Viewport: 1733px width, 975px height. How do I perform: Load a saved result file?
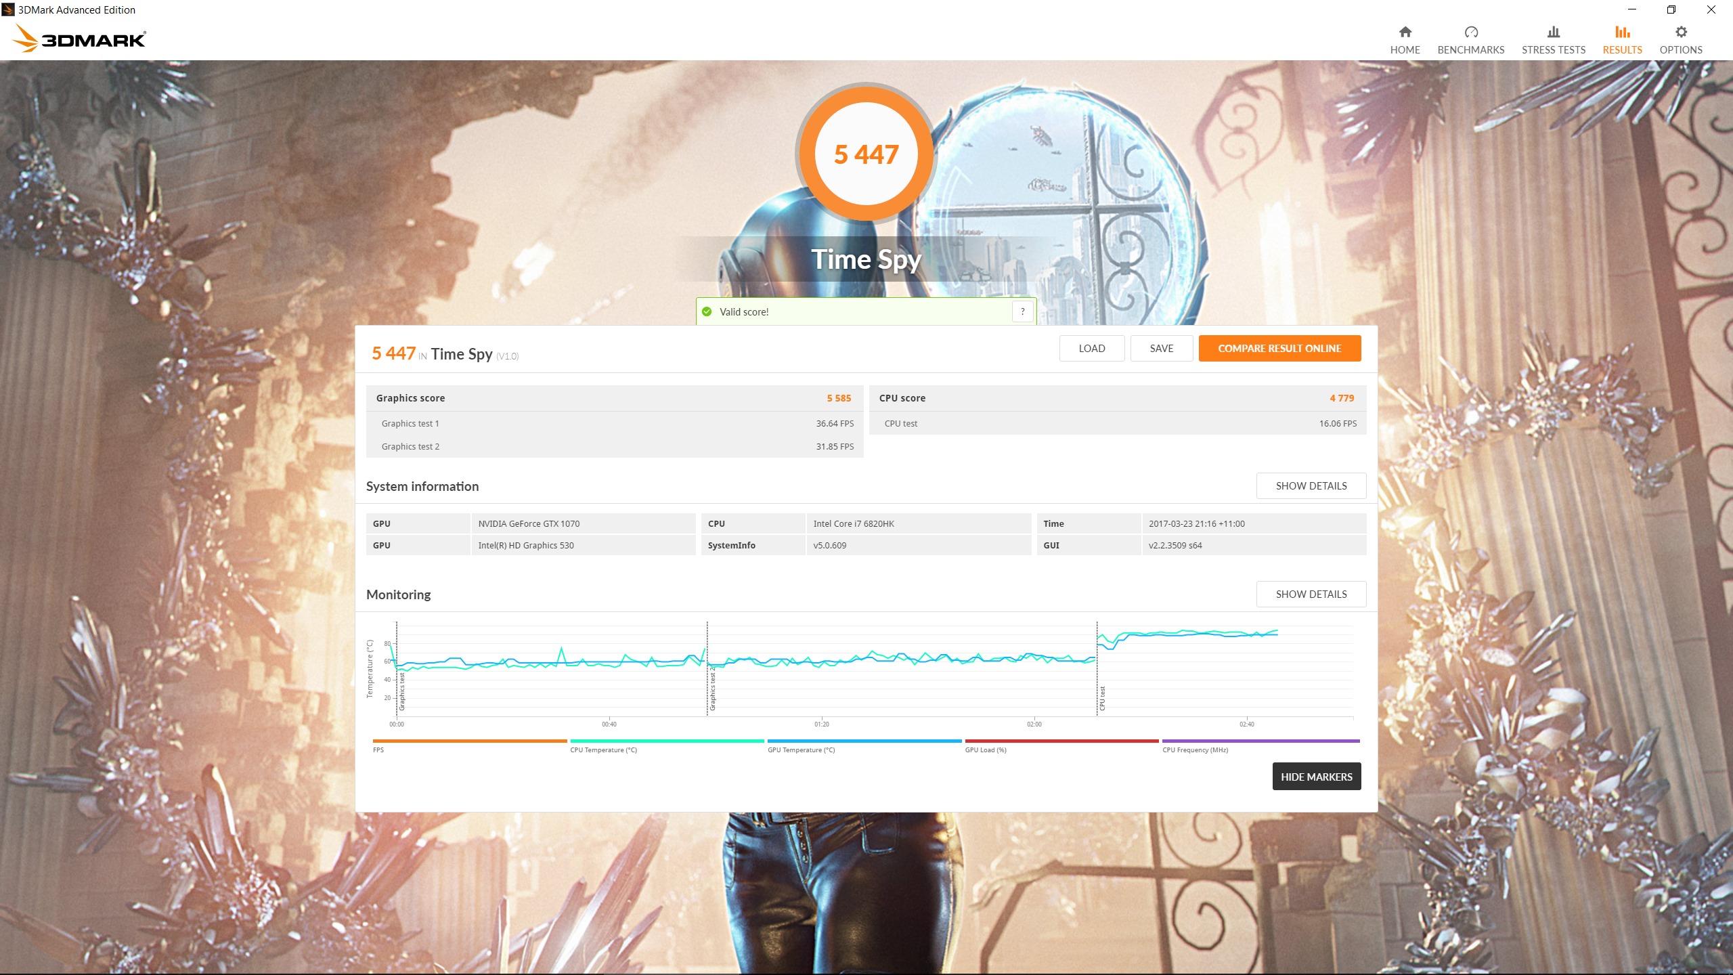(x=1091, y=348)
